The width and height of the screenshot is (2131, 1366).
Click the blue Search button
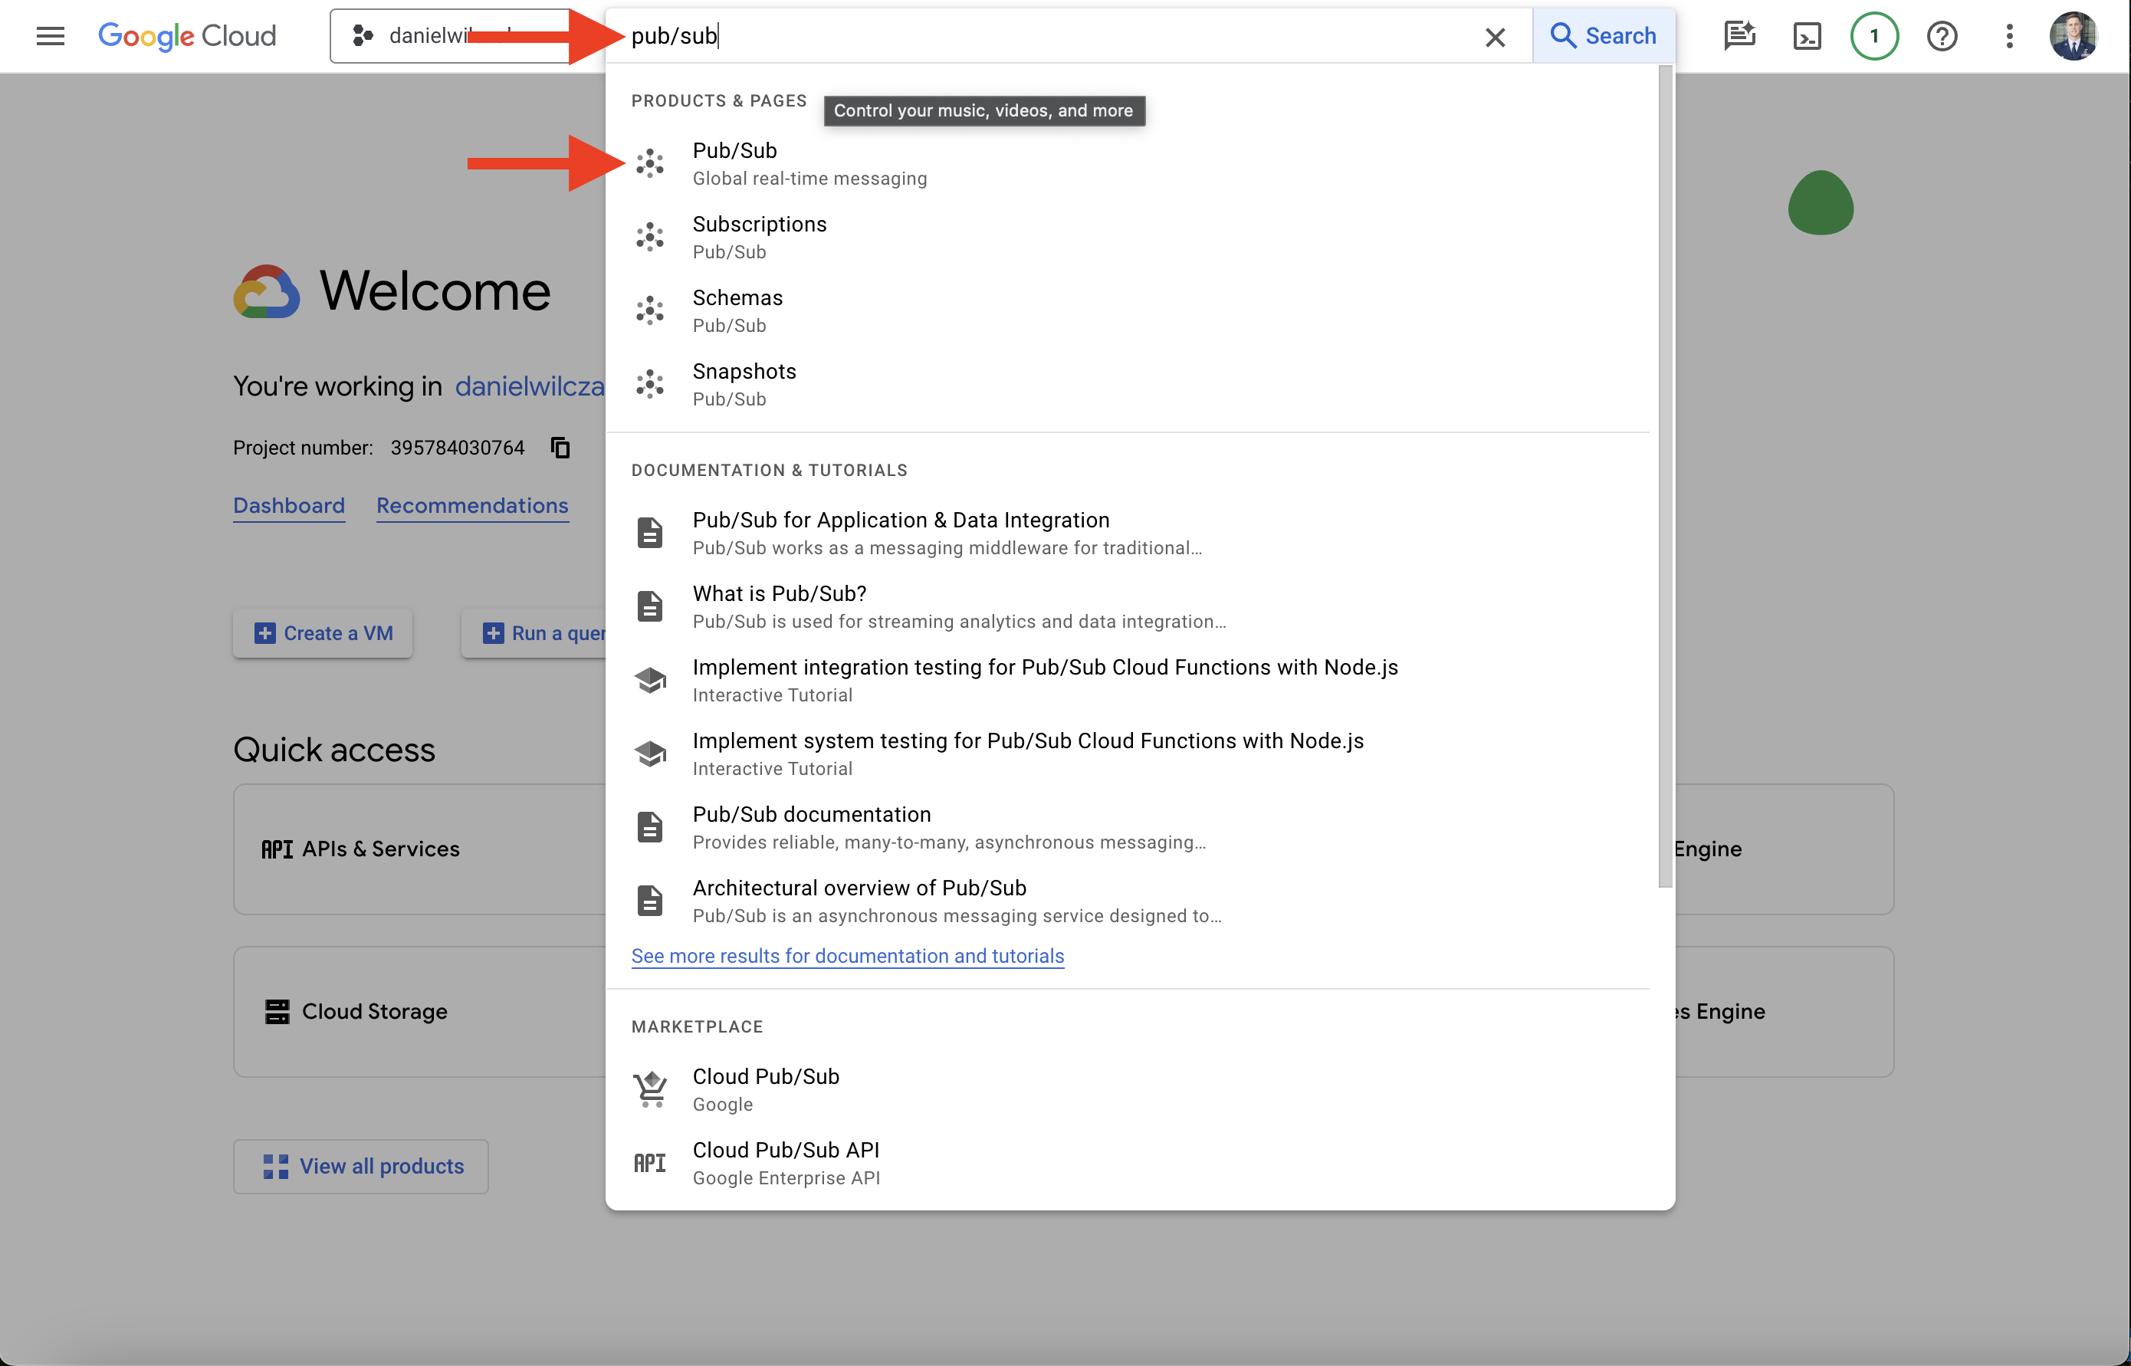point(1604,35)
